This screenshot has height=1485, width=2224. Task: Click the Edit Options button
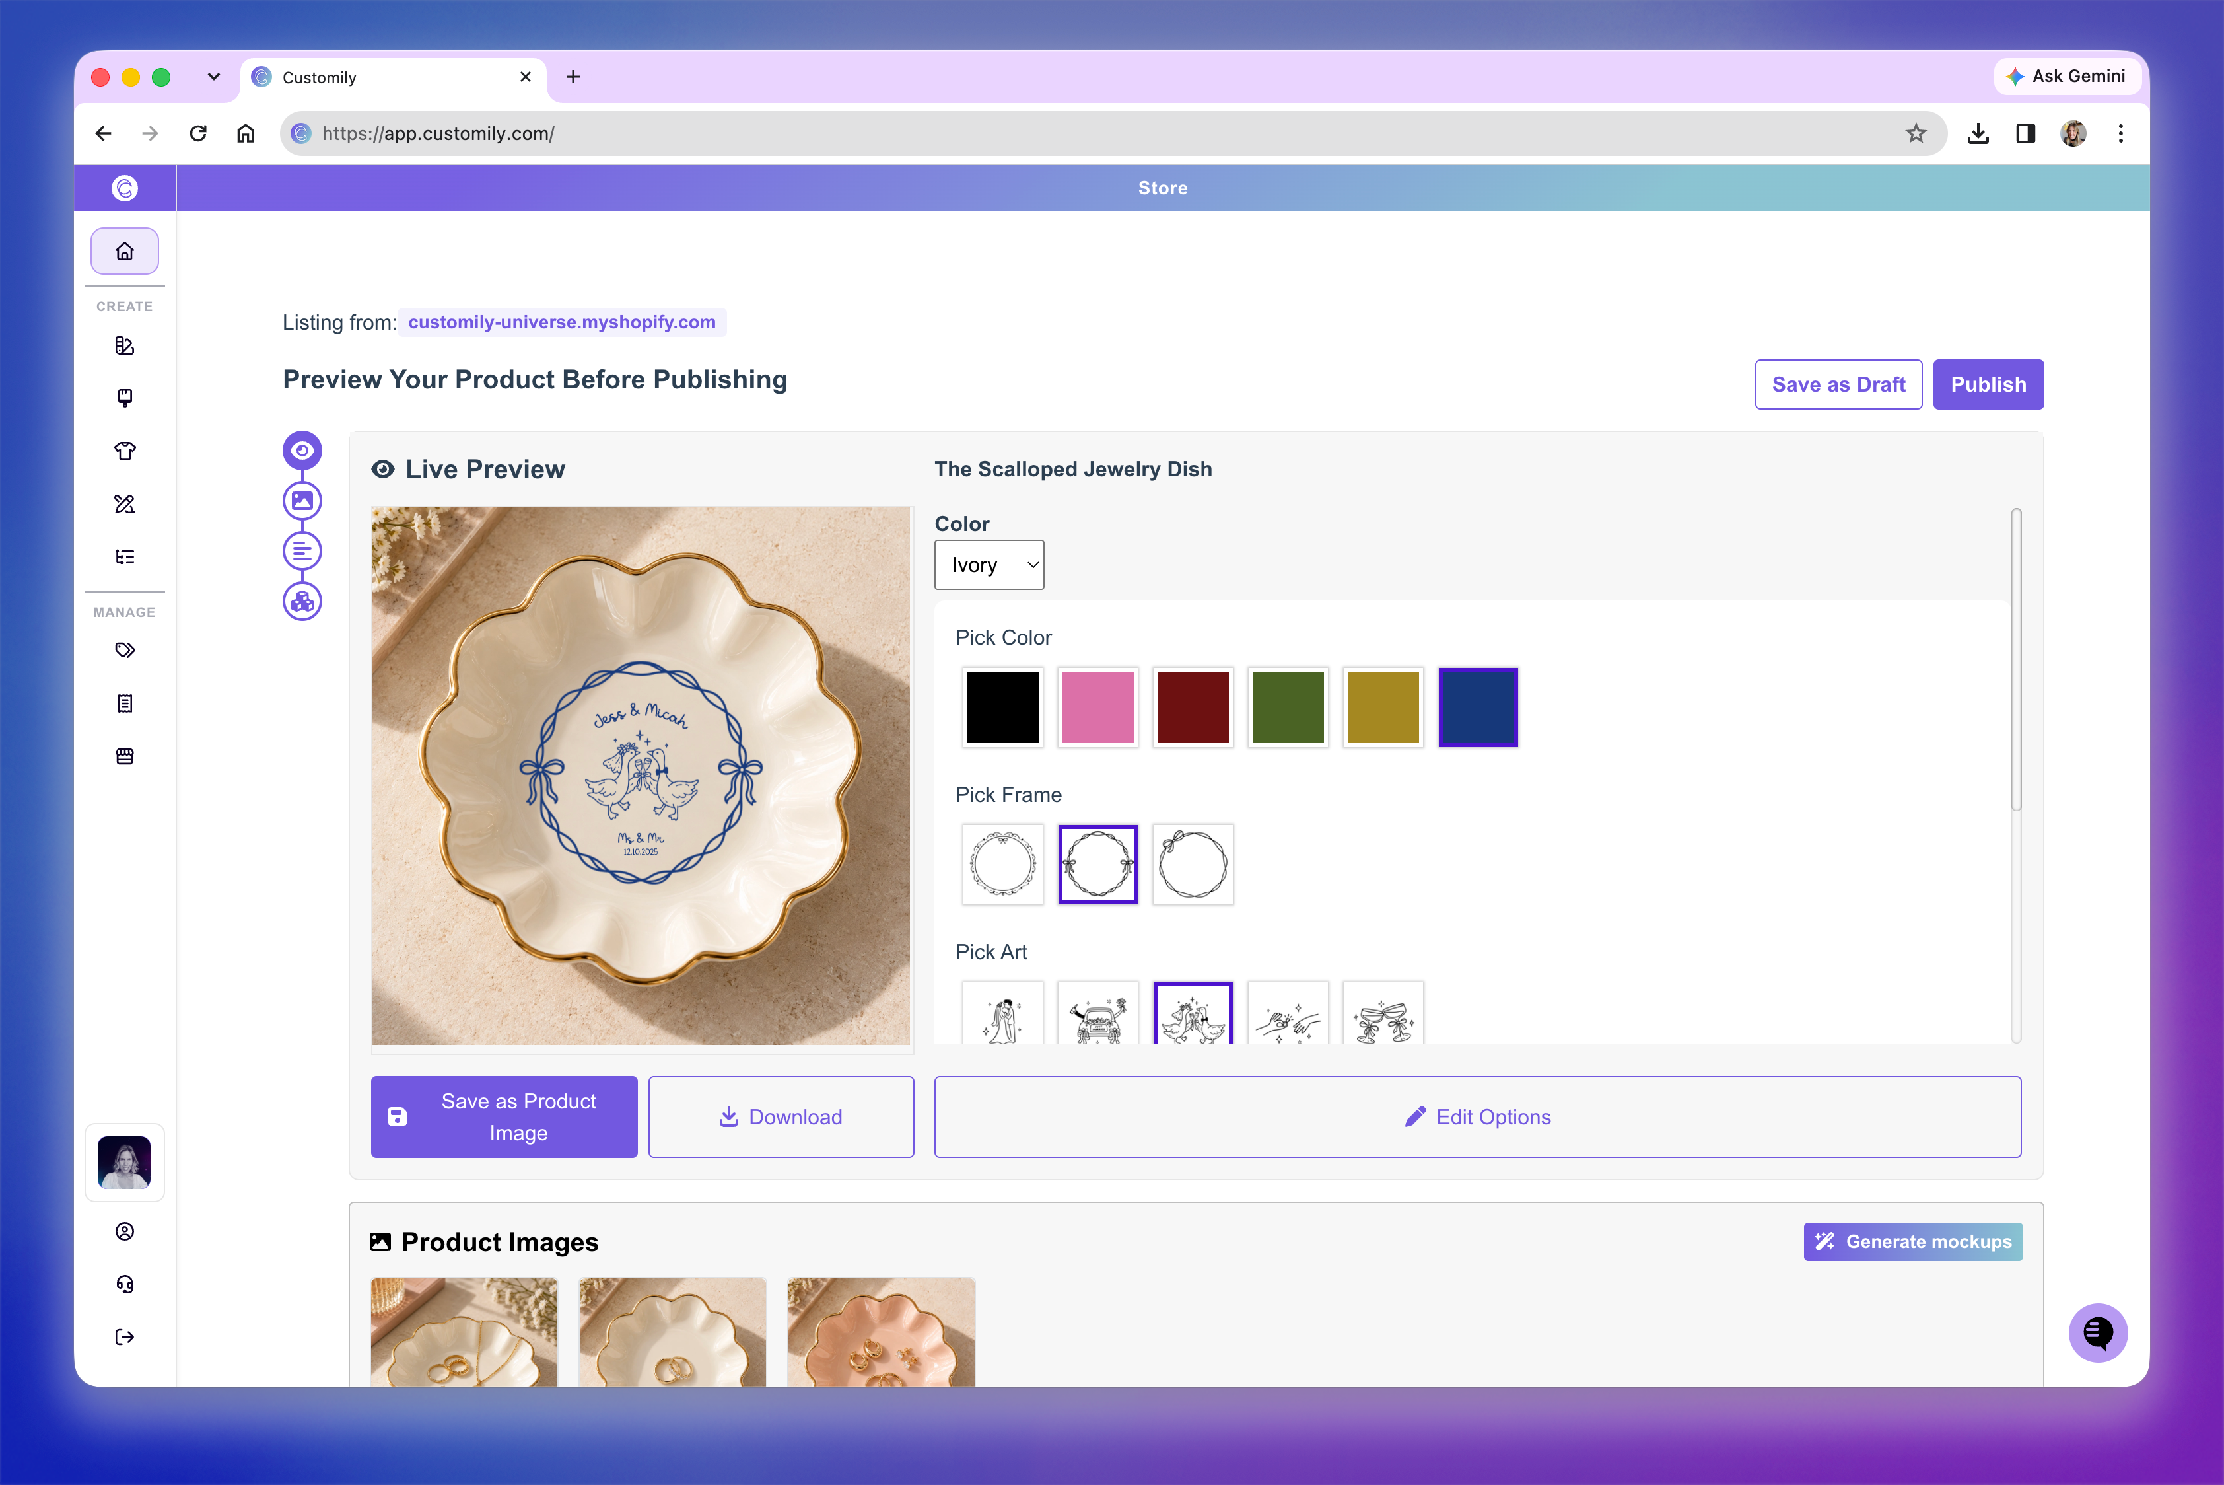(1477, 1116)
